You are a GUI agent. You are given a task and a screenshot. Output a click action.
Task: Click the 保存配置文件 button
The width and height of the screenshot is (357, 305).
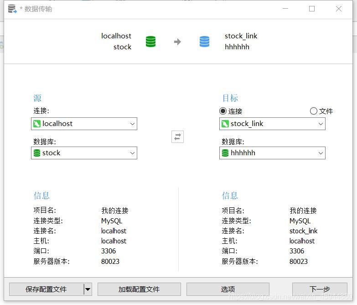point(46,289)
